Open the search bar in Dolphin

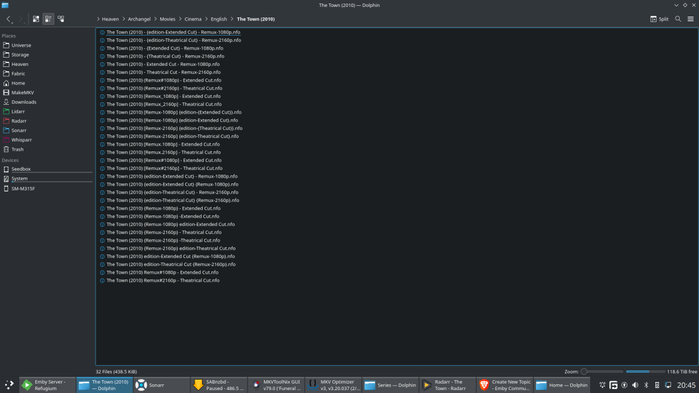(677, 19)
